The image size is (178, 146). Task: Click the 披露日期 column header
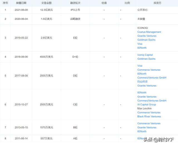[x=21, y=3]
